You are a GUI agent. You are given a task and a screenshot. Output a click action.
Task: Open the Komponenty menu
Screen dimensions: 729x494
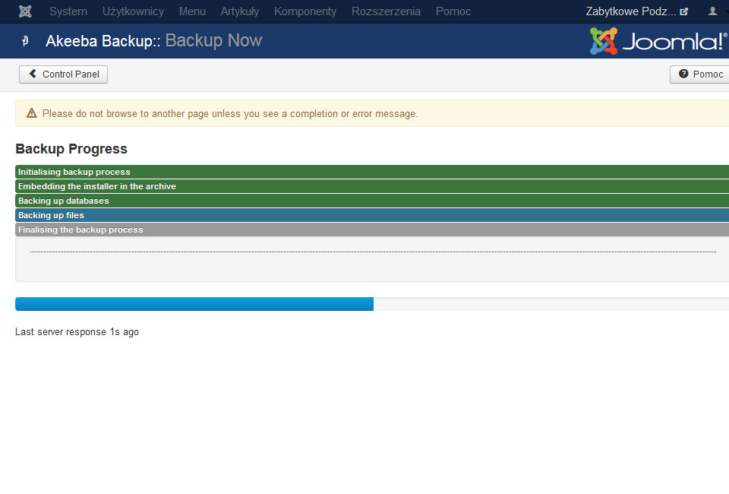tap(305, 11)
